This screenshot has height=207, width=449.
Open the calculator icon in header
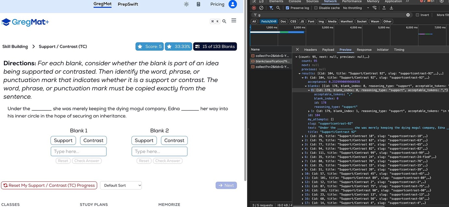click(x=198, y=4)
